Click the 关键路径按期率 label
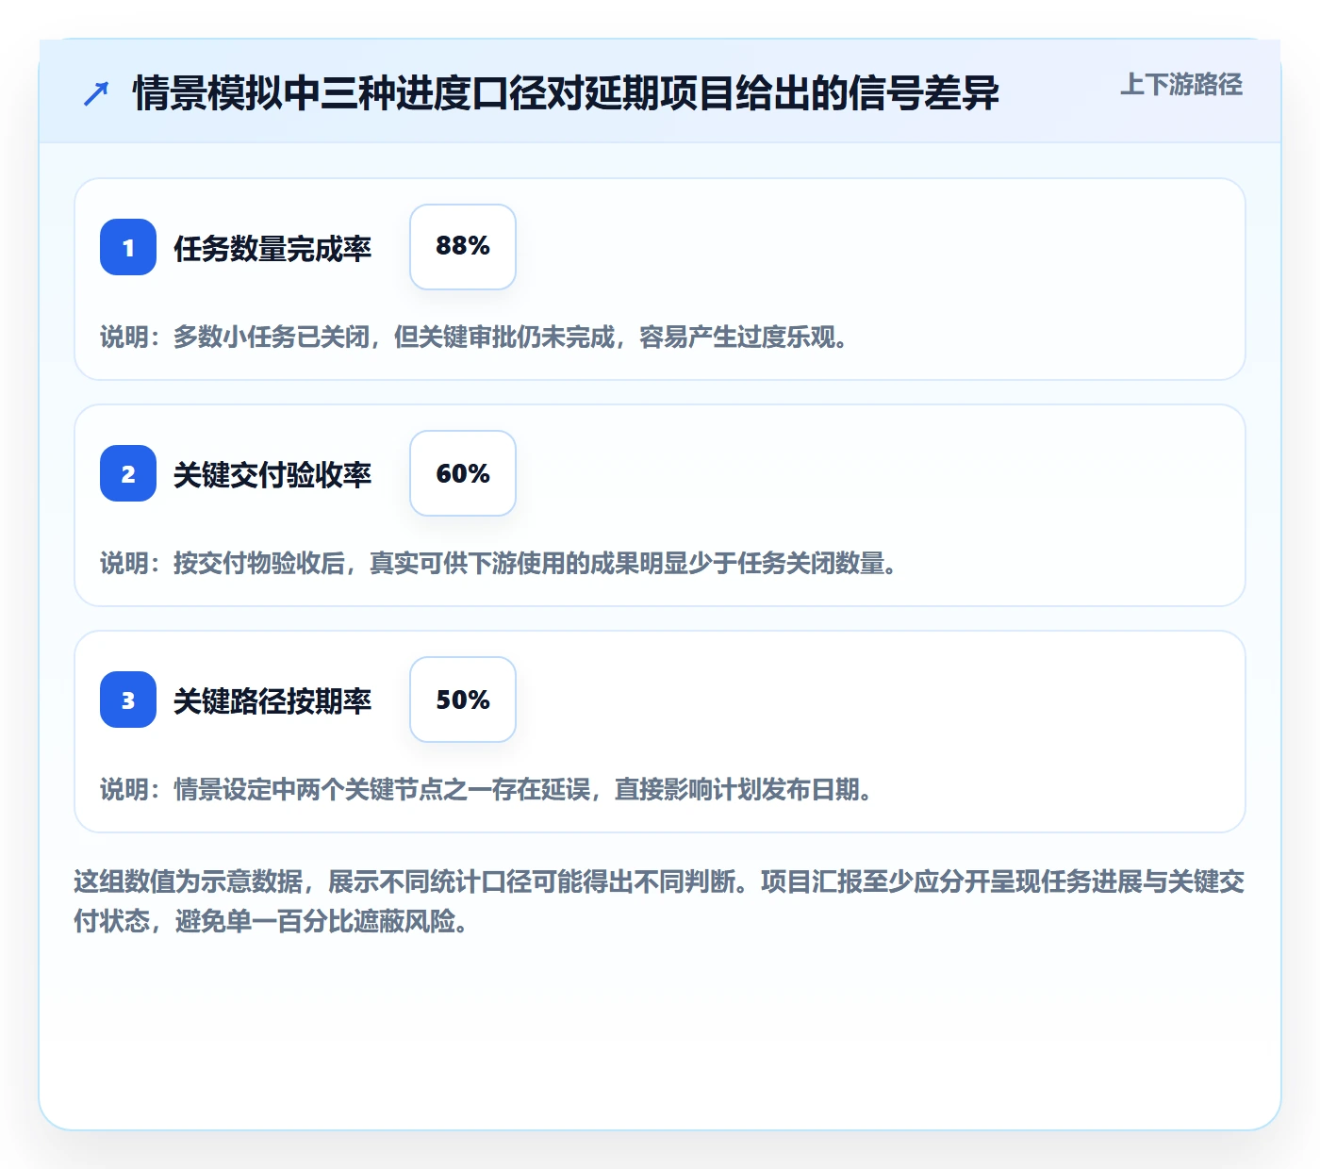This screenshot has width=1320, height=1169. point(272,700)
